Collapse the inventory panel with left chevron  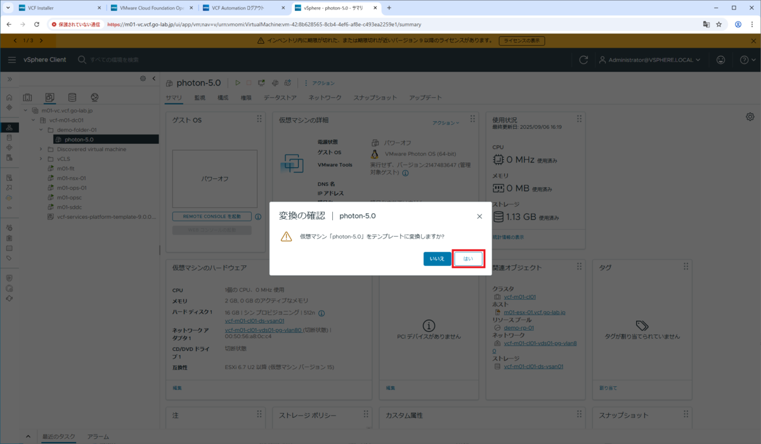pos(153,79)
